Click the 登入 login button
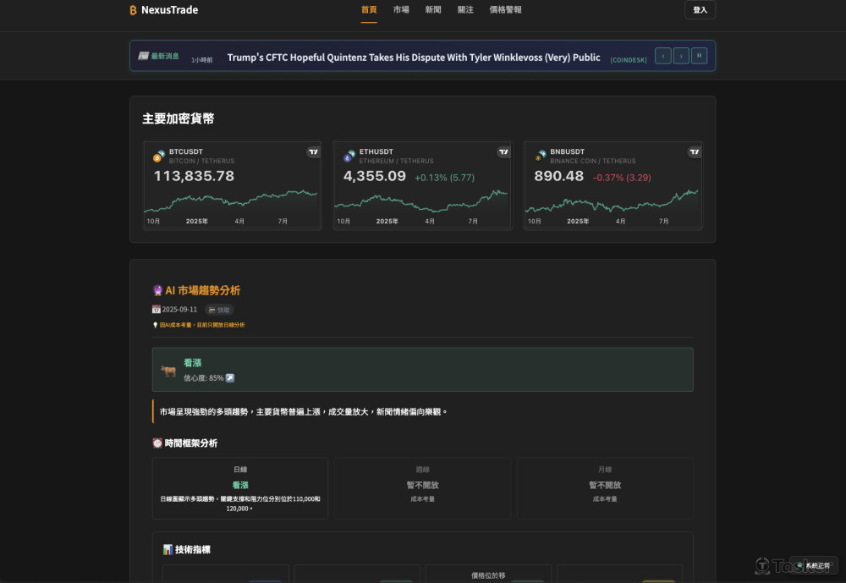 700,10
